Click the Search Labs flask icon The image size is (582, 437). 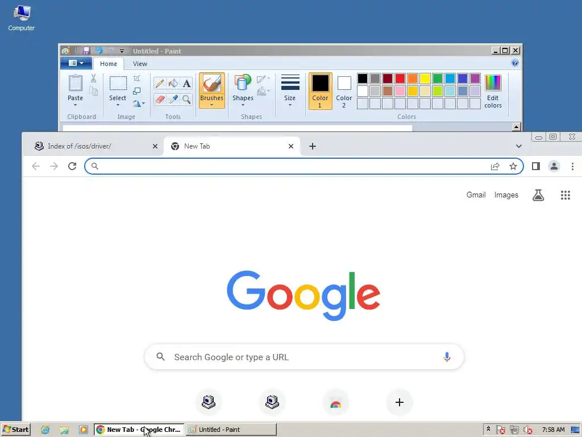(538, 195)
